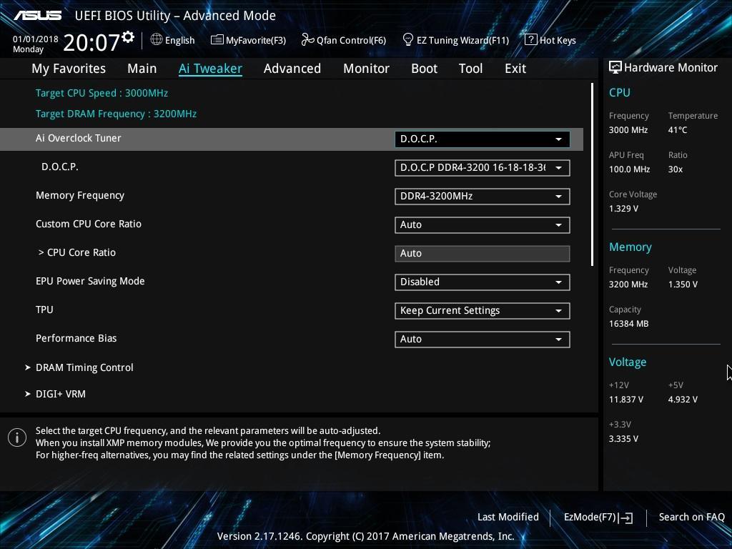This screenshot has height=549, width=732.
Task: Click the Core Voltage value 1.329 V
Action: click(x=623, y=209)
